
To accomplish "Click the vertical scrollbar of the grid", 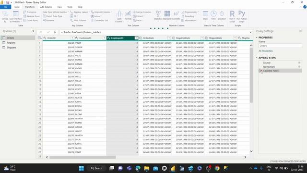I will click(x=251, y=75).
